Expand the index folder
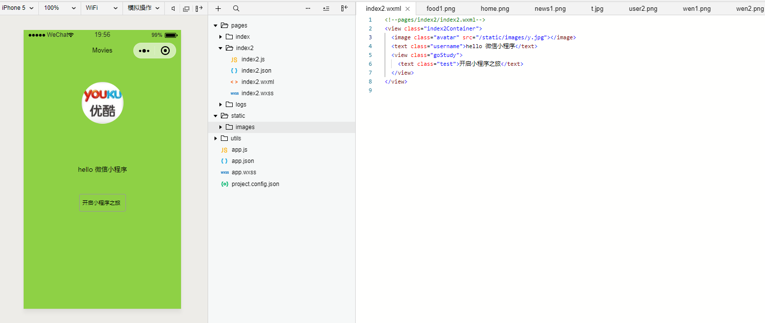The image size is (765, 323). point(220,37)
